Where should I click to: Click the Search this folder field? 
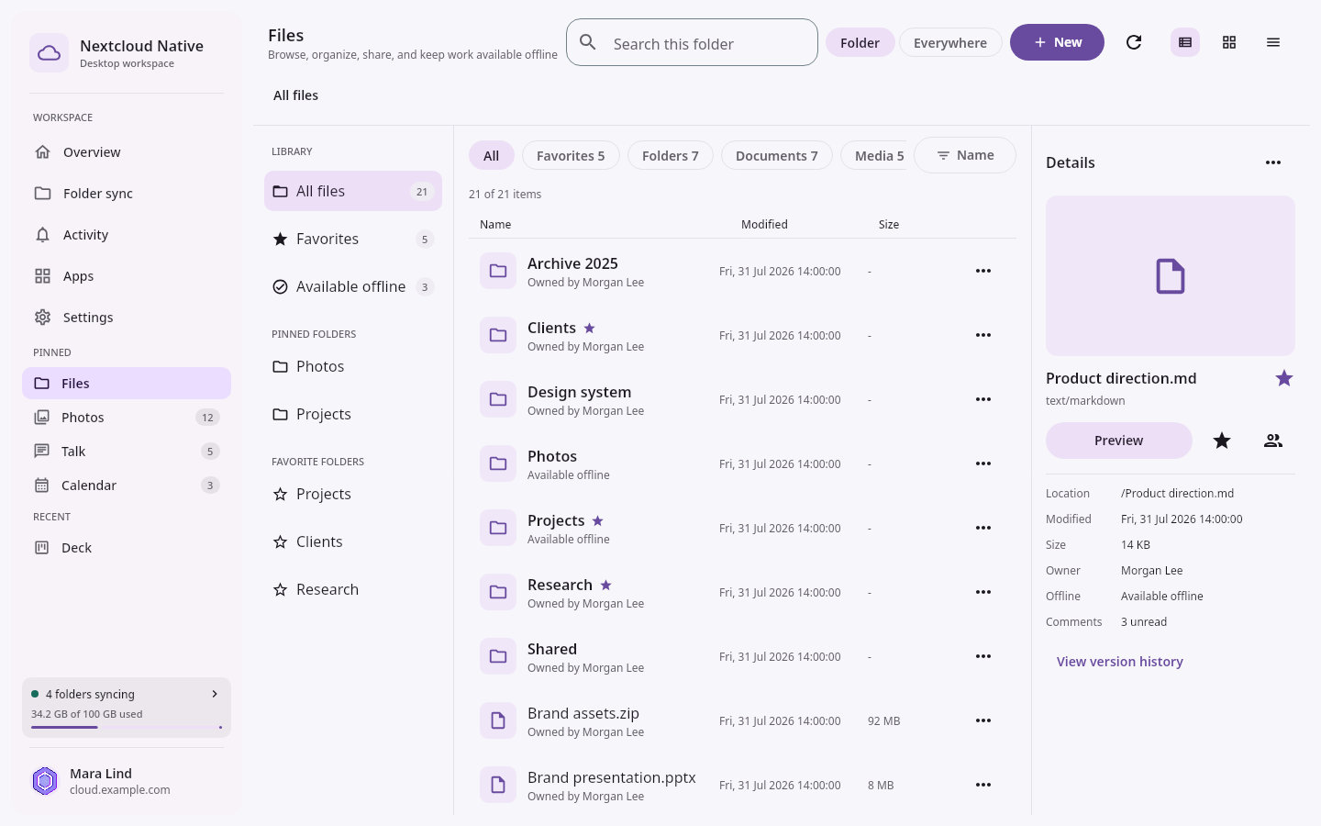tap(692, 42)
